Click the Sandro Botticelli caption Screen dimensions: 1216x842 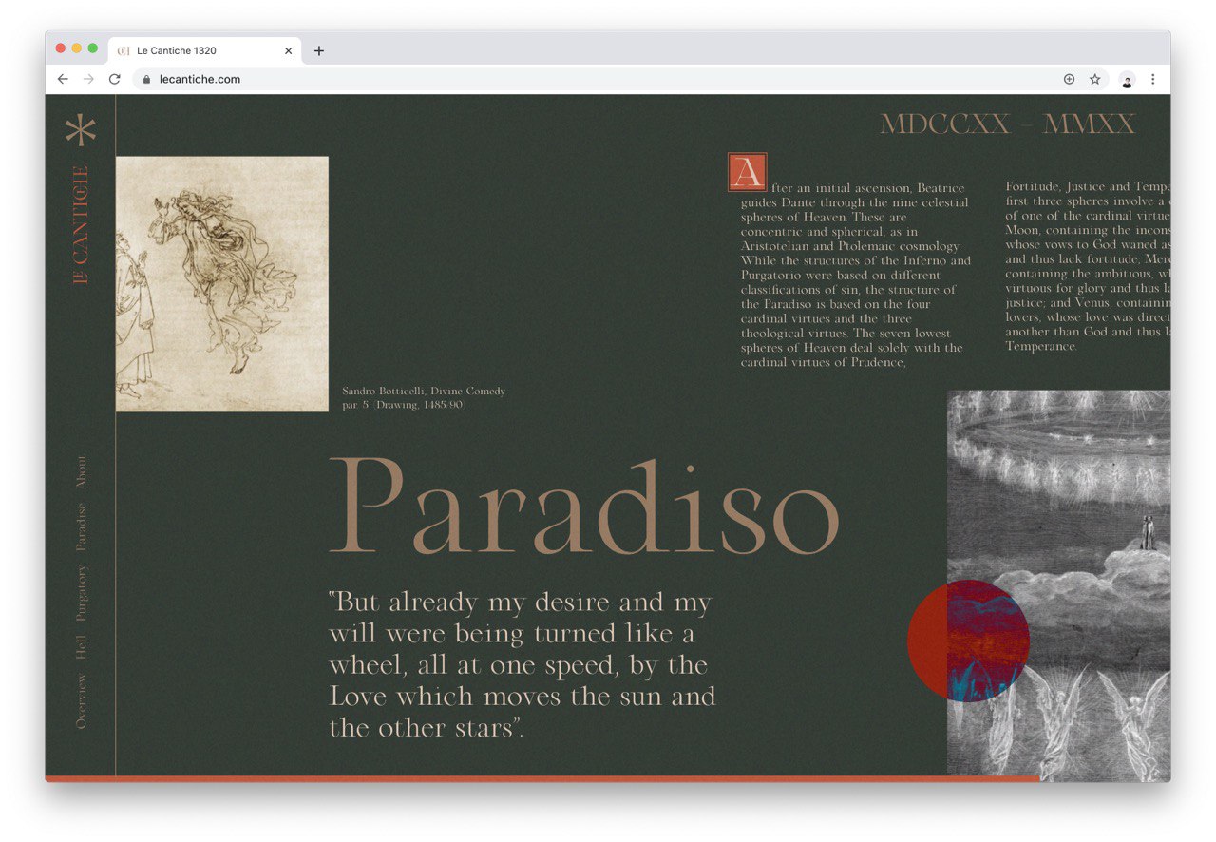424,398
